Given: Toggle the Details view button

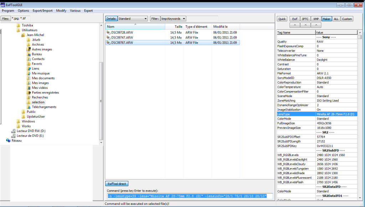Looking at the screenshot, I should [111, 19].
